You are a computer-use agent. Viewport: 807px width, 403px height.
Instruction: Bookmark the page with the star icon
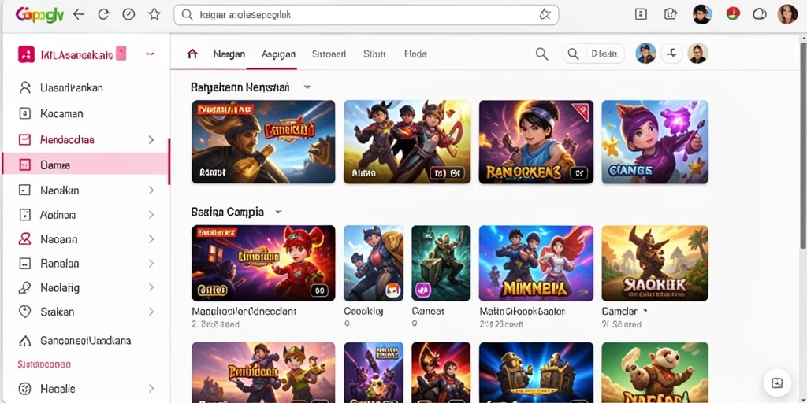tap(154, 14)
